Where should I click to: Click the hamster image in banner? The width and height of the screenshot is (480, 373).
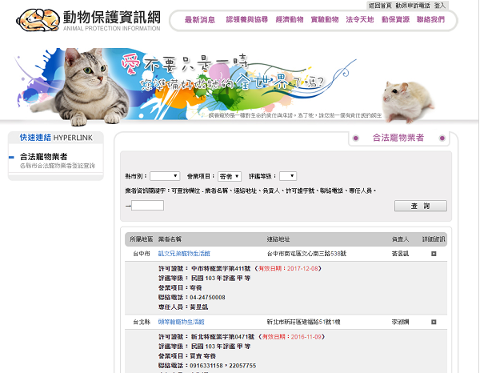(407, 102)
